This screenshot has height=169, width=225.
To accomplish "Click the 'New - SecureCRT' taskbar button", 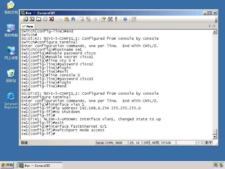I will pos(40,166).
